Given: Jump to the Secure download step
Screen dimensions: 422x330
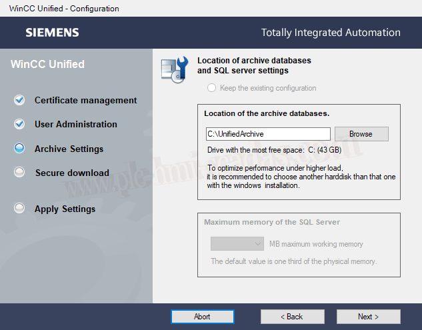Looking at the screenshot, I should point(72,173).
